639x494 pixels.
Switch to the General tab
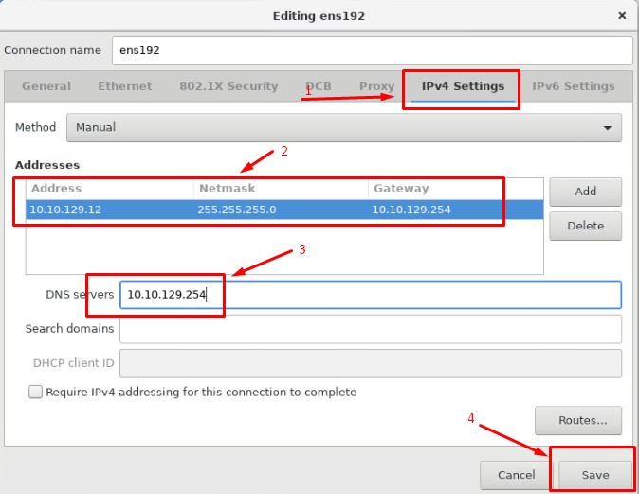point(46,86)
